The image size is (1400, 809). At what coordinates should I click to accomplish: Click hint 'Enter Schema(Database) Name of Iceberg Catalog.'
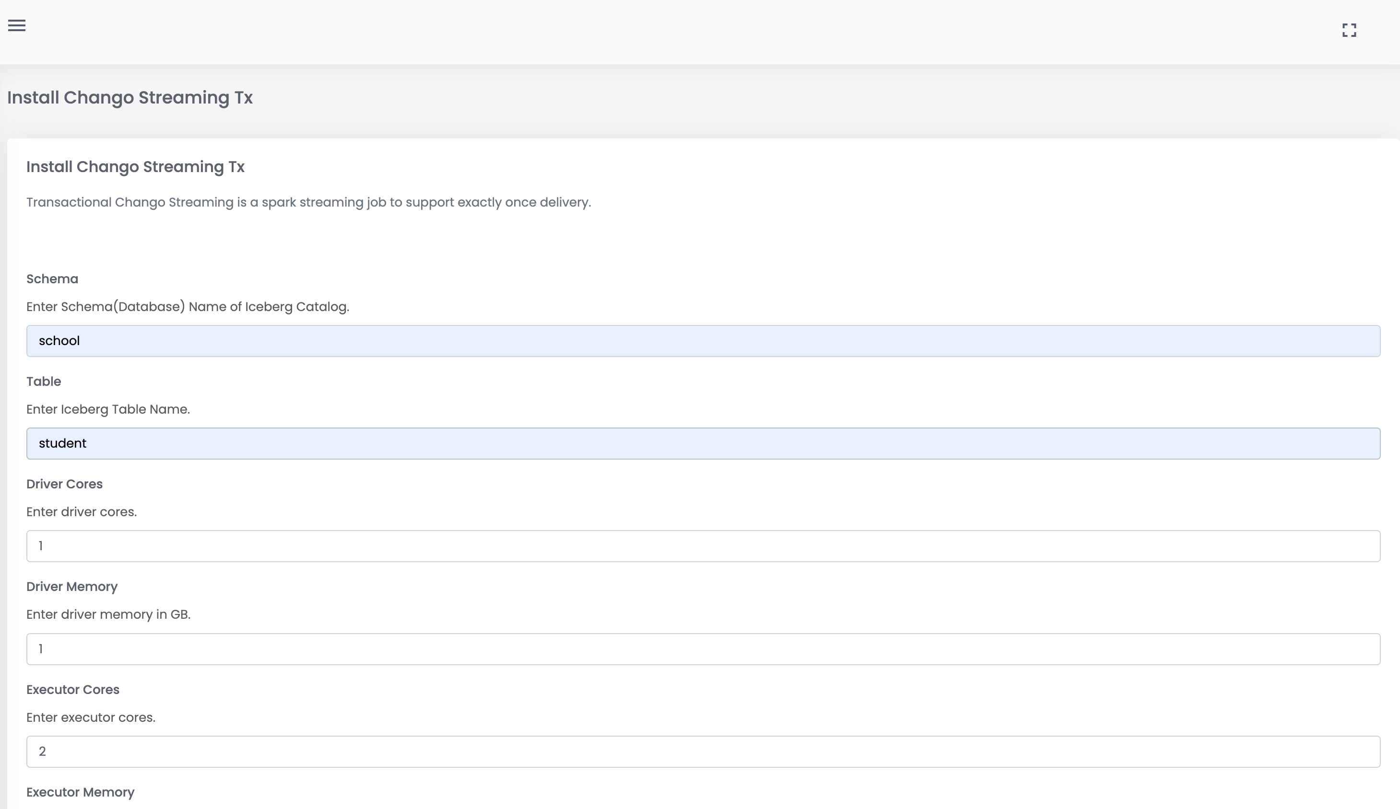coord(188,307)
